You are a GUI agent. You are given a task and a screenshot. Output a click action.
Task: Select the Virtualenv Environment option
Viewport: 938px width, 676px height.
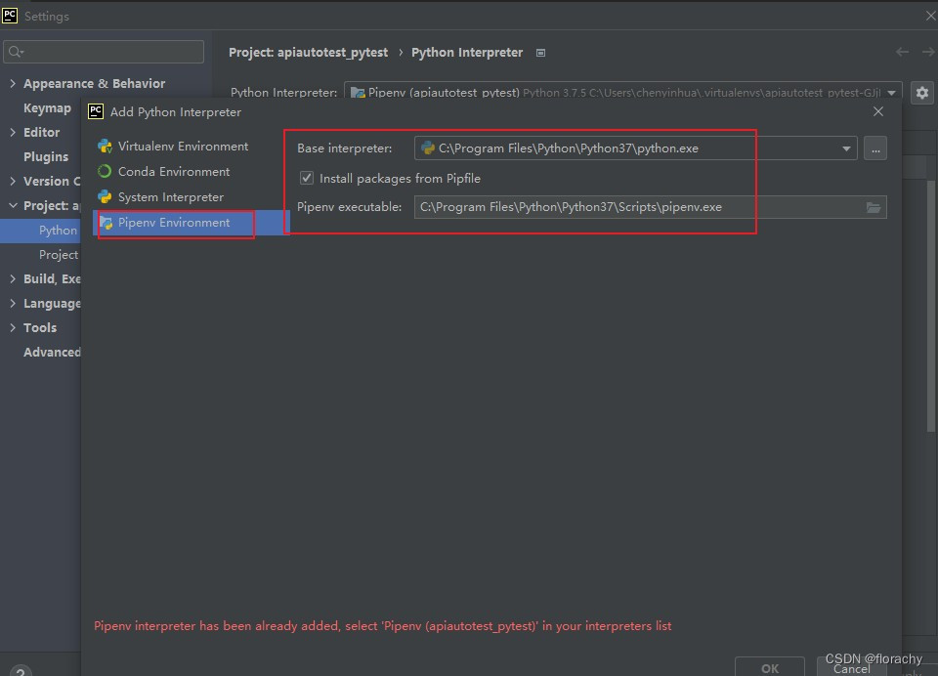pyautogui.click(x=181, y=146)
